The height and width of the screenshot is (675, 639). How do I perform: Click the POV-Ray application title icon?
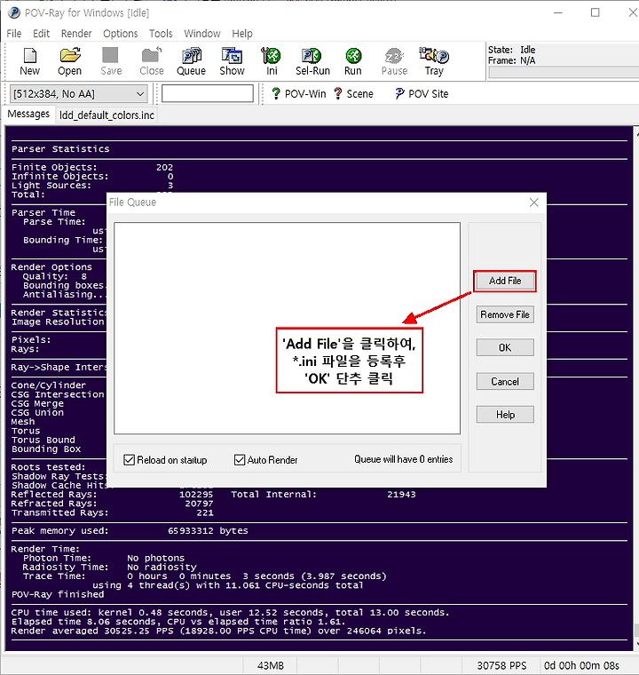[14, 13]
